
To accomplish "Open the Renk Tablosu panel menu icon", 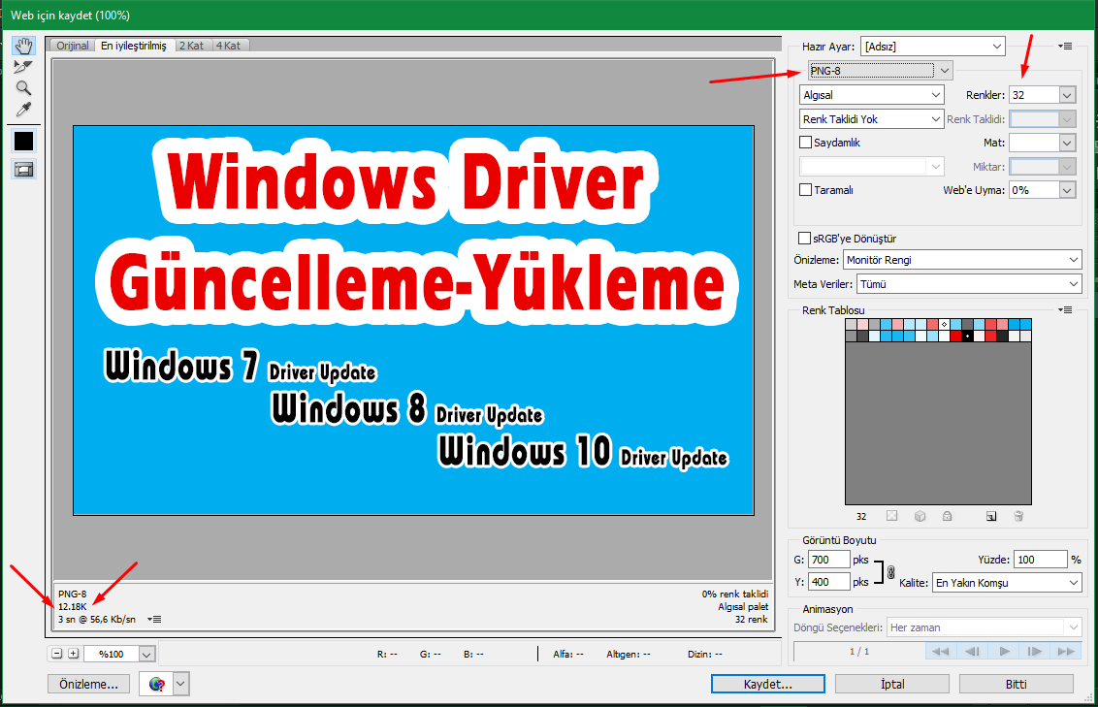I will click(1065, 309).
